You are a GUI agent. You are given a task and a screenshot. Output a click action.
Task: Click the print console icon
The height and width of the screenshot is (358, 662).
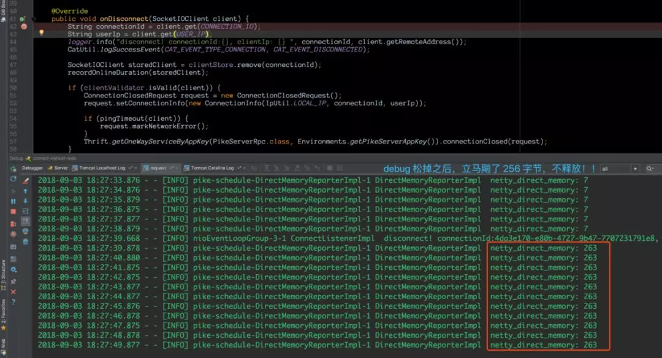(25, 231)
